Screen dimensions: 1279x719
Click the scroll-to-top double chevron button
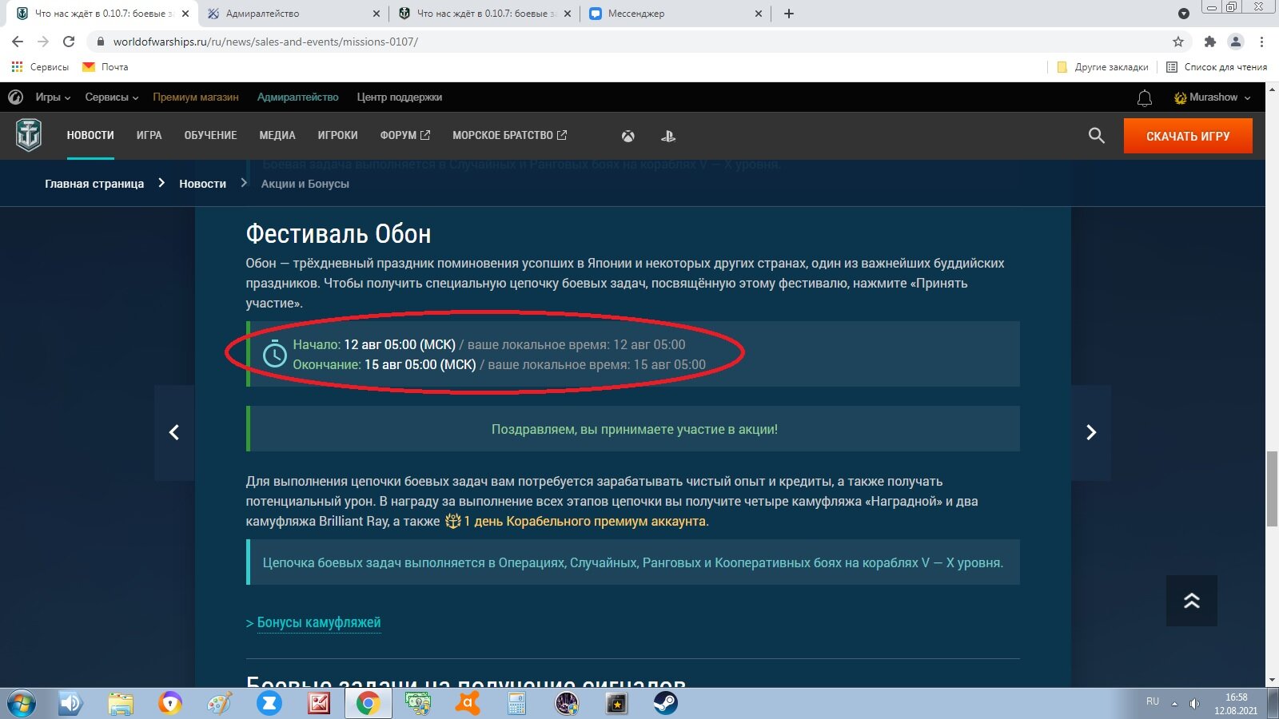(1192, 601)
